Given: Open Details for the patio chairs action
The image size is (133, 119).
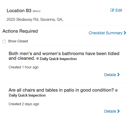Looking at the screenshot, I should click(112, 111).
